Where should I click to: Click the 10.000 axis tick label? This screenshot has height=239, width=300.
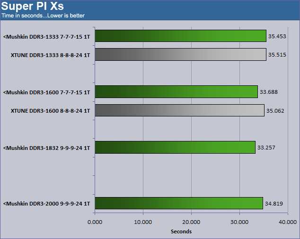pos(143,222)
